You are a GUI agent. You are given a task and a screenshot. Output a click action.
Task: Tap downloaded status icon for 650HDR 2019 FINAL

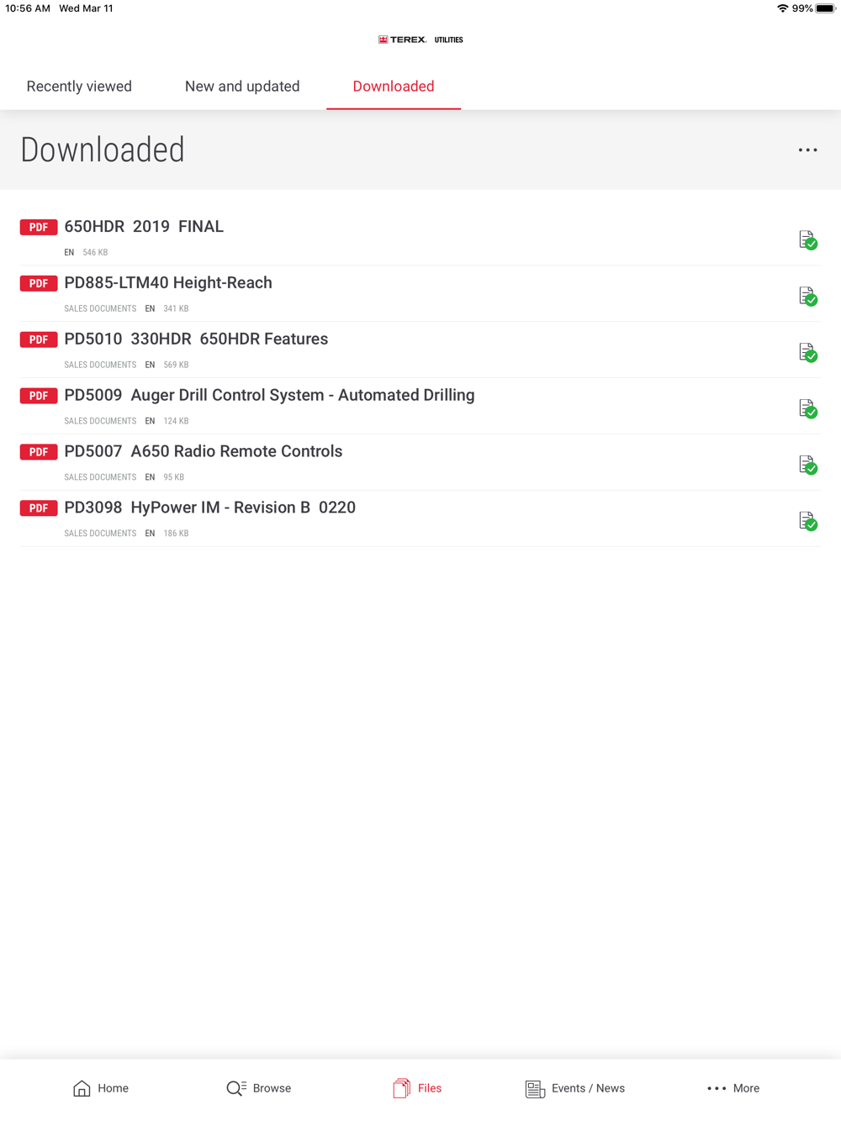point(807,240)
